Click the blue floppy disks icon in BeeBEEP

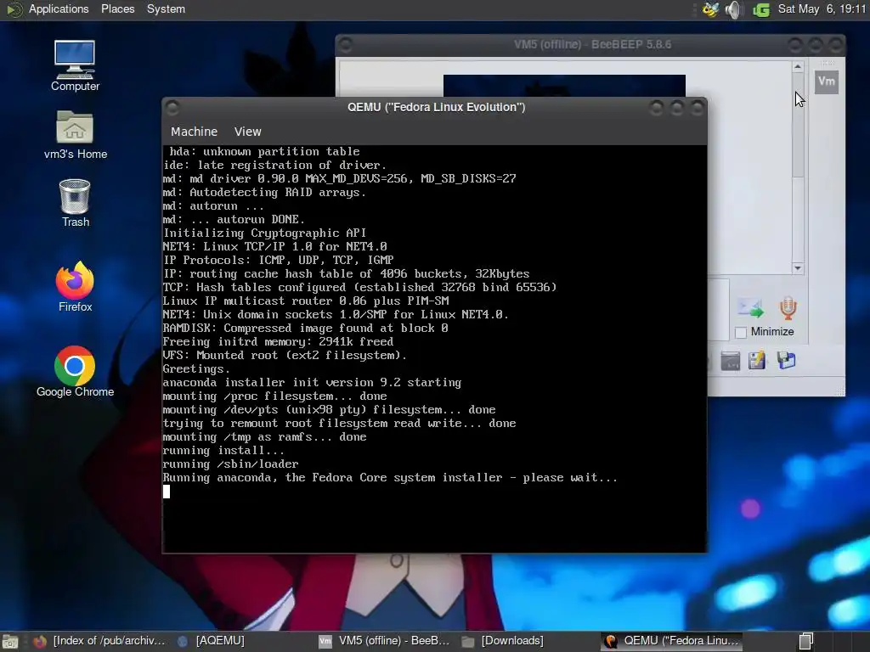(786, 360)
